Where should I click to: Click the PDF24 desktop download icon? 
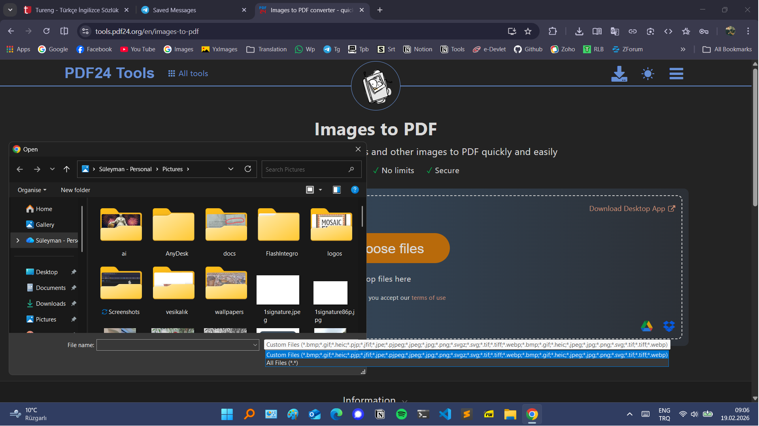[x=619, y=74]
